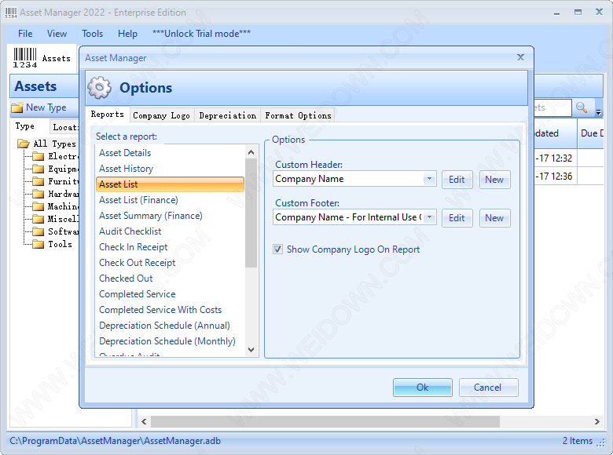Click the New Type folder icon
The width and height of the screenshot is (613, 455).
[17, 107]
